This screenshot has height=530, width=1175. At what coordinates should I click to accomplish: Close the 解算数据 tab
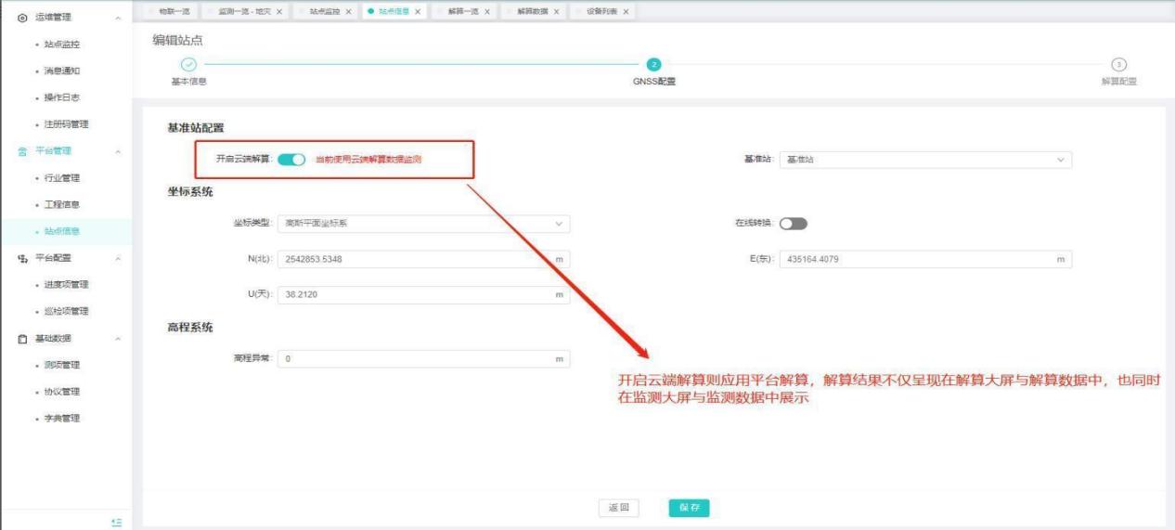click(x=555, y=11)
